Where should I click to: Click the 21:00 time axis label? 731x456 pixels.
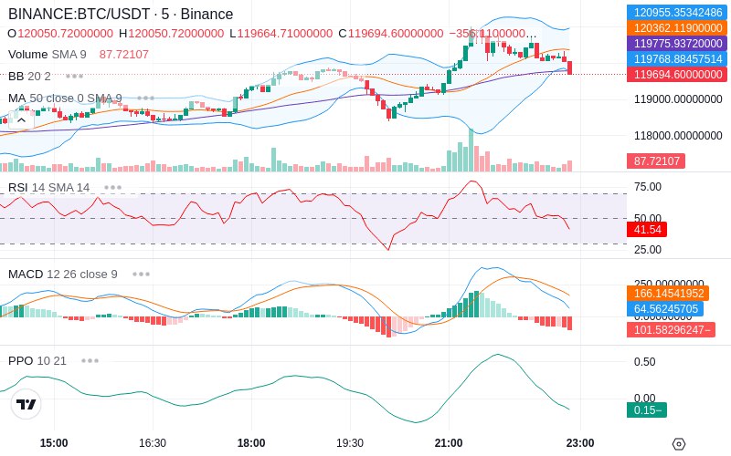click(x=449, y=443)
